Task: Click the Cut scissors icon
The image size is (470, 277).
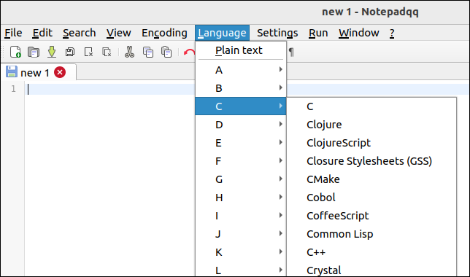Action: (129, 52)
